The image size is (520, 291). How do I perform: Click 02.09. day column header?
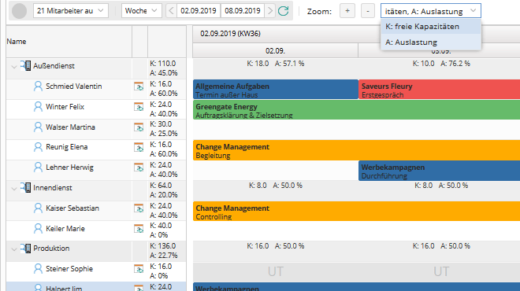click(275, 50)
